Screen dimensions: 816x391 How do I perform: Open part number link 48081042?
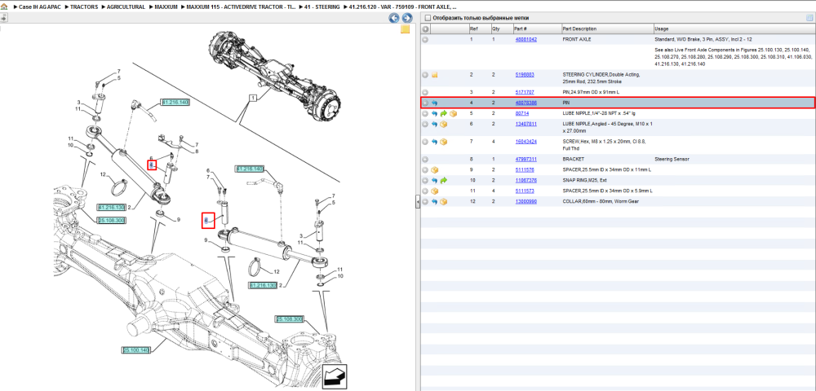point(526,39)
